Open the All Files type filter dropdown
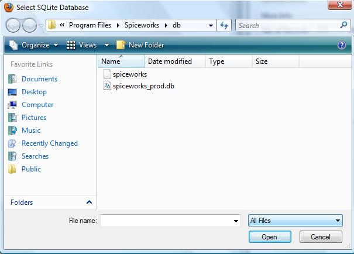This screenshot has width=354, height=254. pos(295,221)
